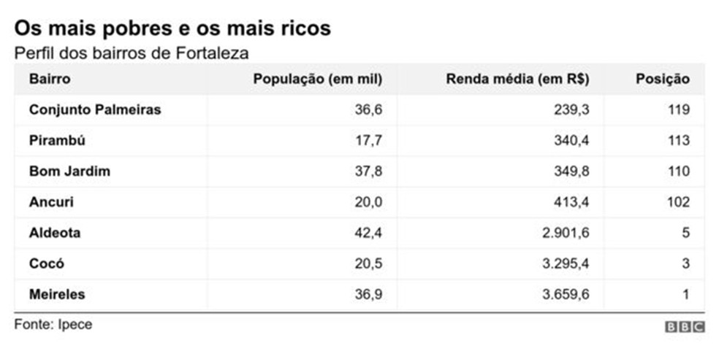Click the Ancuri neighborhood name
Image resolution: width=719 pixels, height=351 pixels.
[53, 202]
